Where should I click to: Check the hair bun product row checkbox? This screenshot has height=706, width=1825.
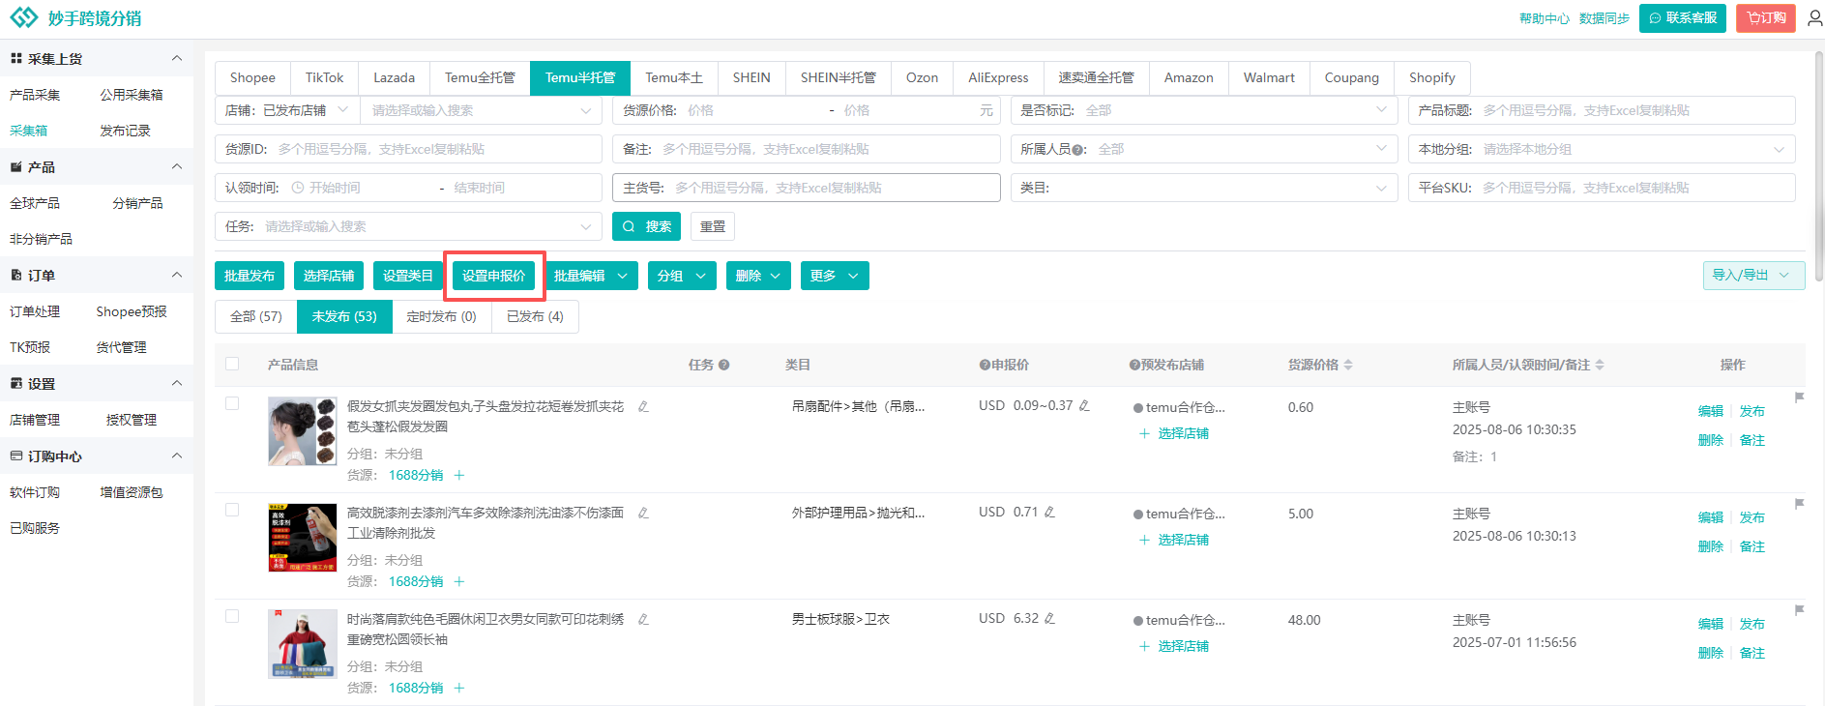(x=232, y=404)
